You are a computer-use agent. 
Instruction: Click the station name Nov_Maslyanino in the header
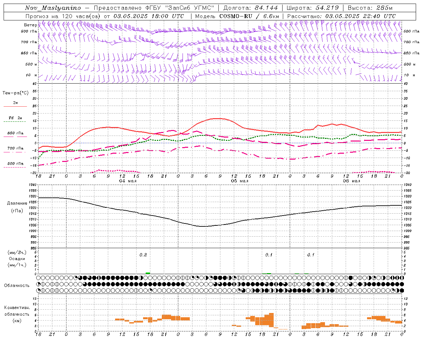click(53, 8)
